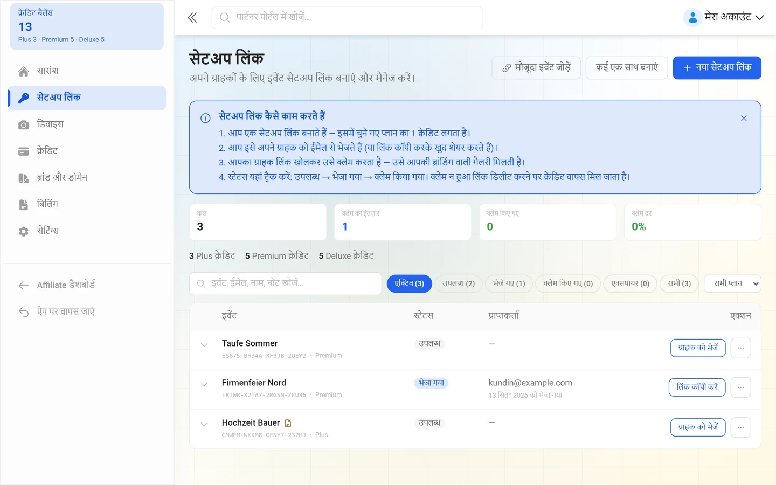776x485 pixels.
Task: Click the email kundin@example.com
Action: point(530,383)
